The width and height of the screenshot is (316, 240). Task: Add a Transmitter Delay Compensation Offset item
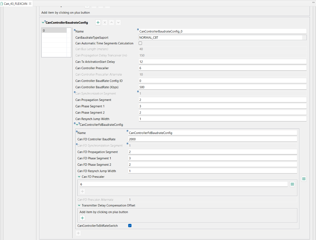[x=82, y=218]
